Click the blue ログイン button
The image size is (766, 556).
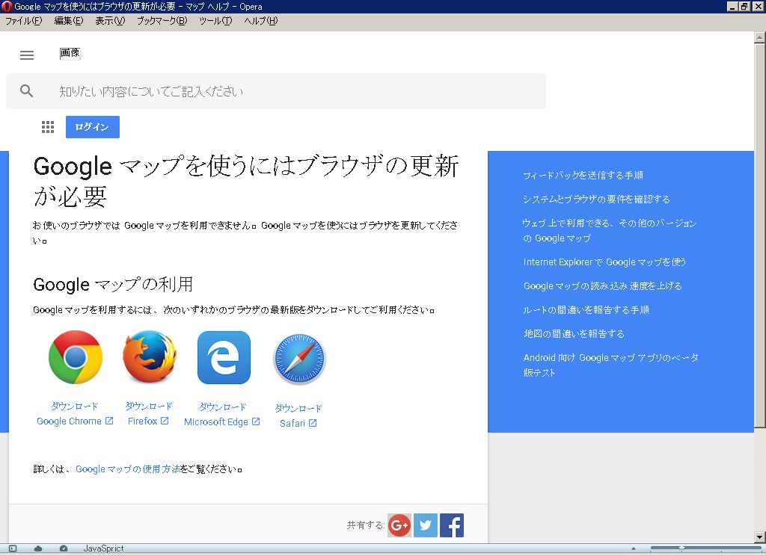[x=93, y=127]
